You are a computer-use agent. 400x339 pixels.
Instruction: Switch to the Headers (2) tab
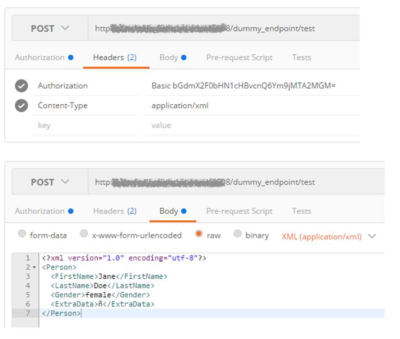[x=116, y=57]
